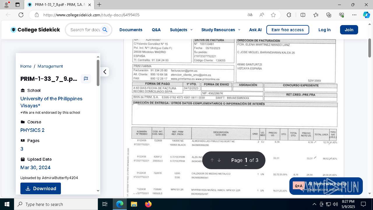Click the Download button
373x210 pixels.
click(x=41, y=188)
